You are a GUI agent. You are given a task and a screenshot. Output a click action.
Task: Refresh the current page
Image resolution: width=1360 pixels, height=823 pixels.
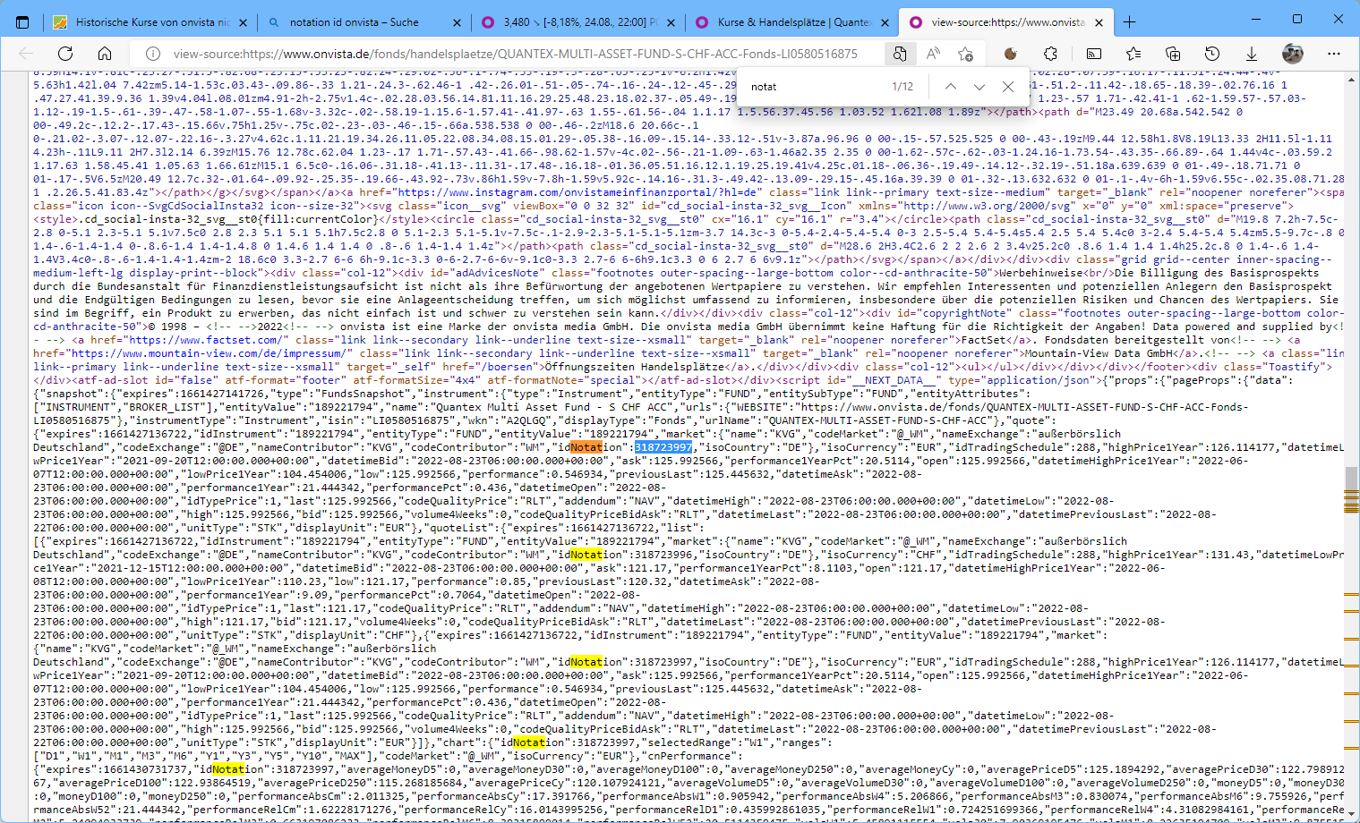tap(65, 54)
